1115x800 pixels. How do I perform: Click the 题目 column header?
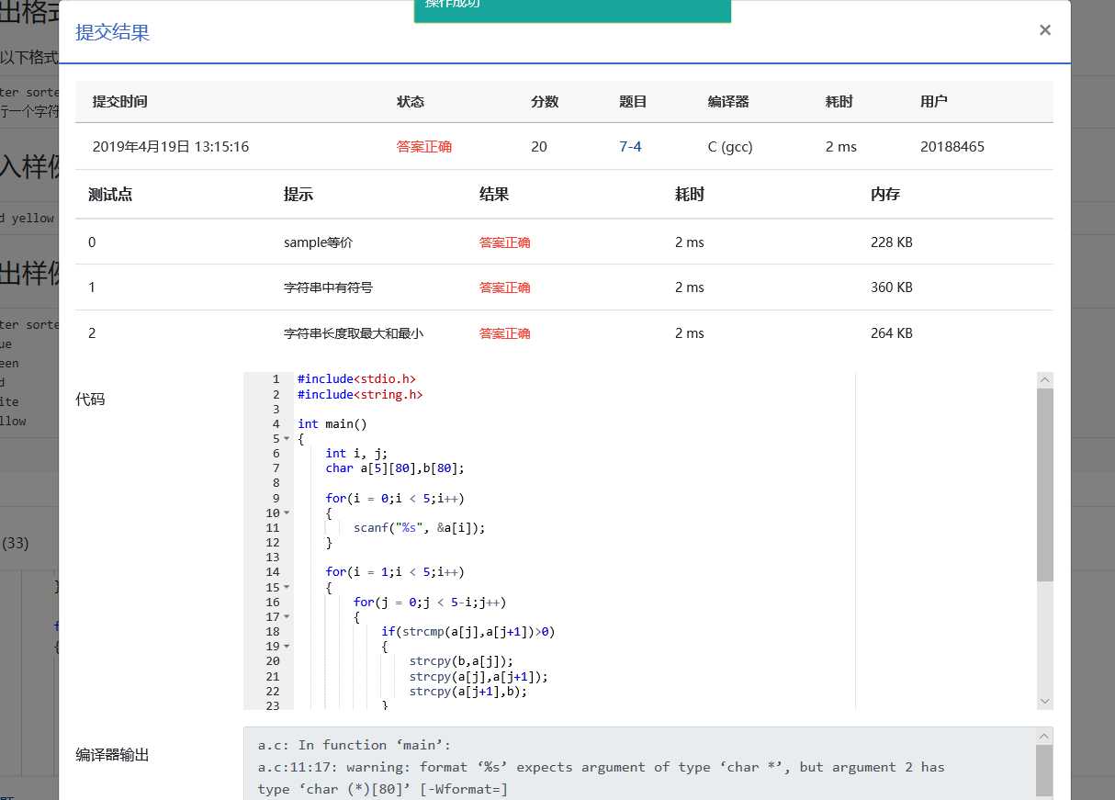point(633,102)
